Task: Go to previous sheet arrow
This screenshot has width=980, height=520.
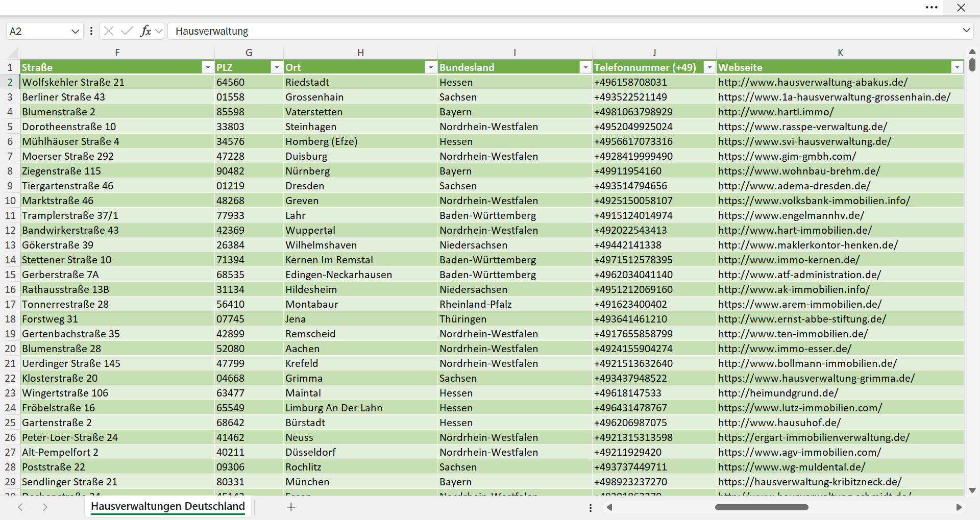Action: pyautogui.click(x=20, y=507)
